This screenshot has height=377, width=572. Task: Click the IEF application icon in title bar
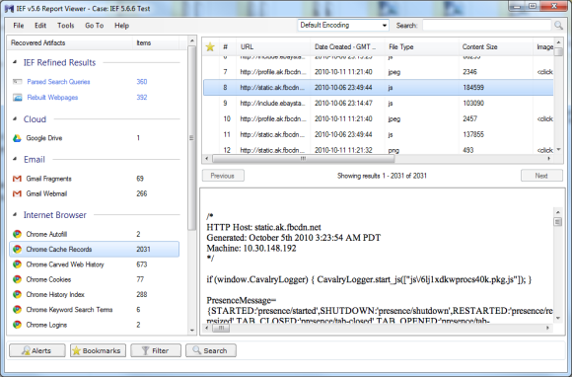pos(9,9)
